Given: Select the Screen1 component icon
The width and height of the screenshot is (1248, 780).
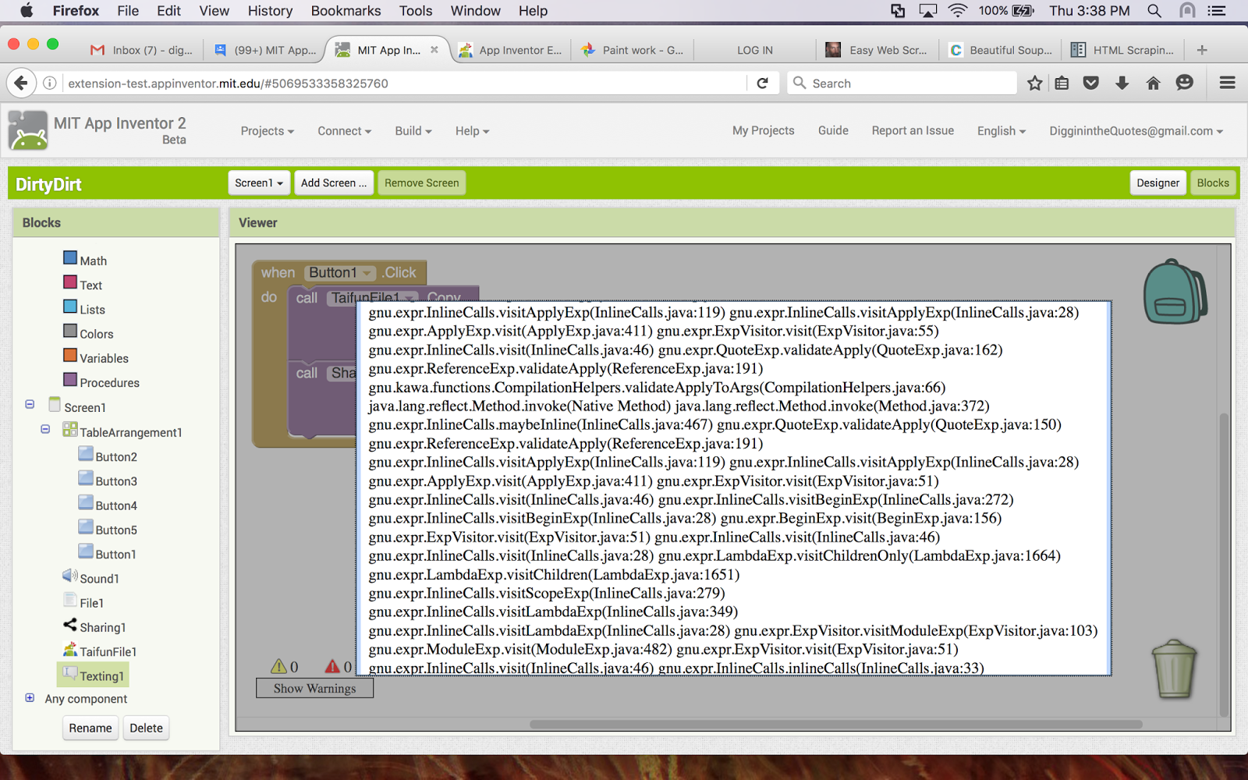Looking at the screenshot, I should point(55,404).
